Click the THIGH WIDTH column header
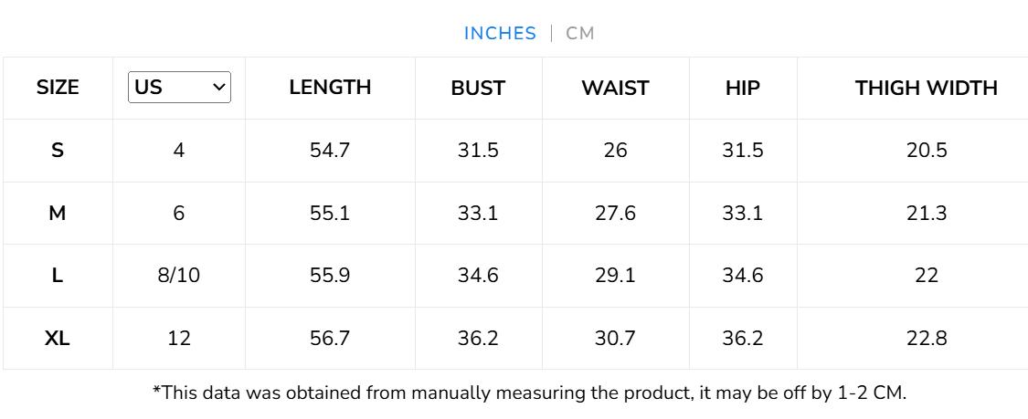 [x=926, y=89]
